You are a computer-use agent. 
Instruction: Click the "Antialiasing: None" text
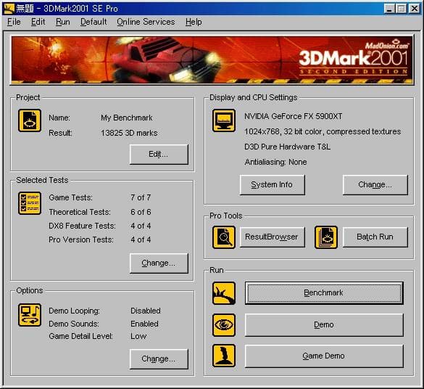(x=275, y=162)
